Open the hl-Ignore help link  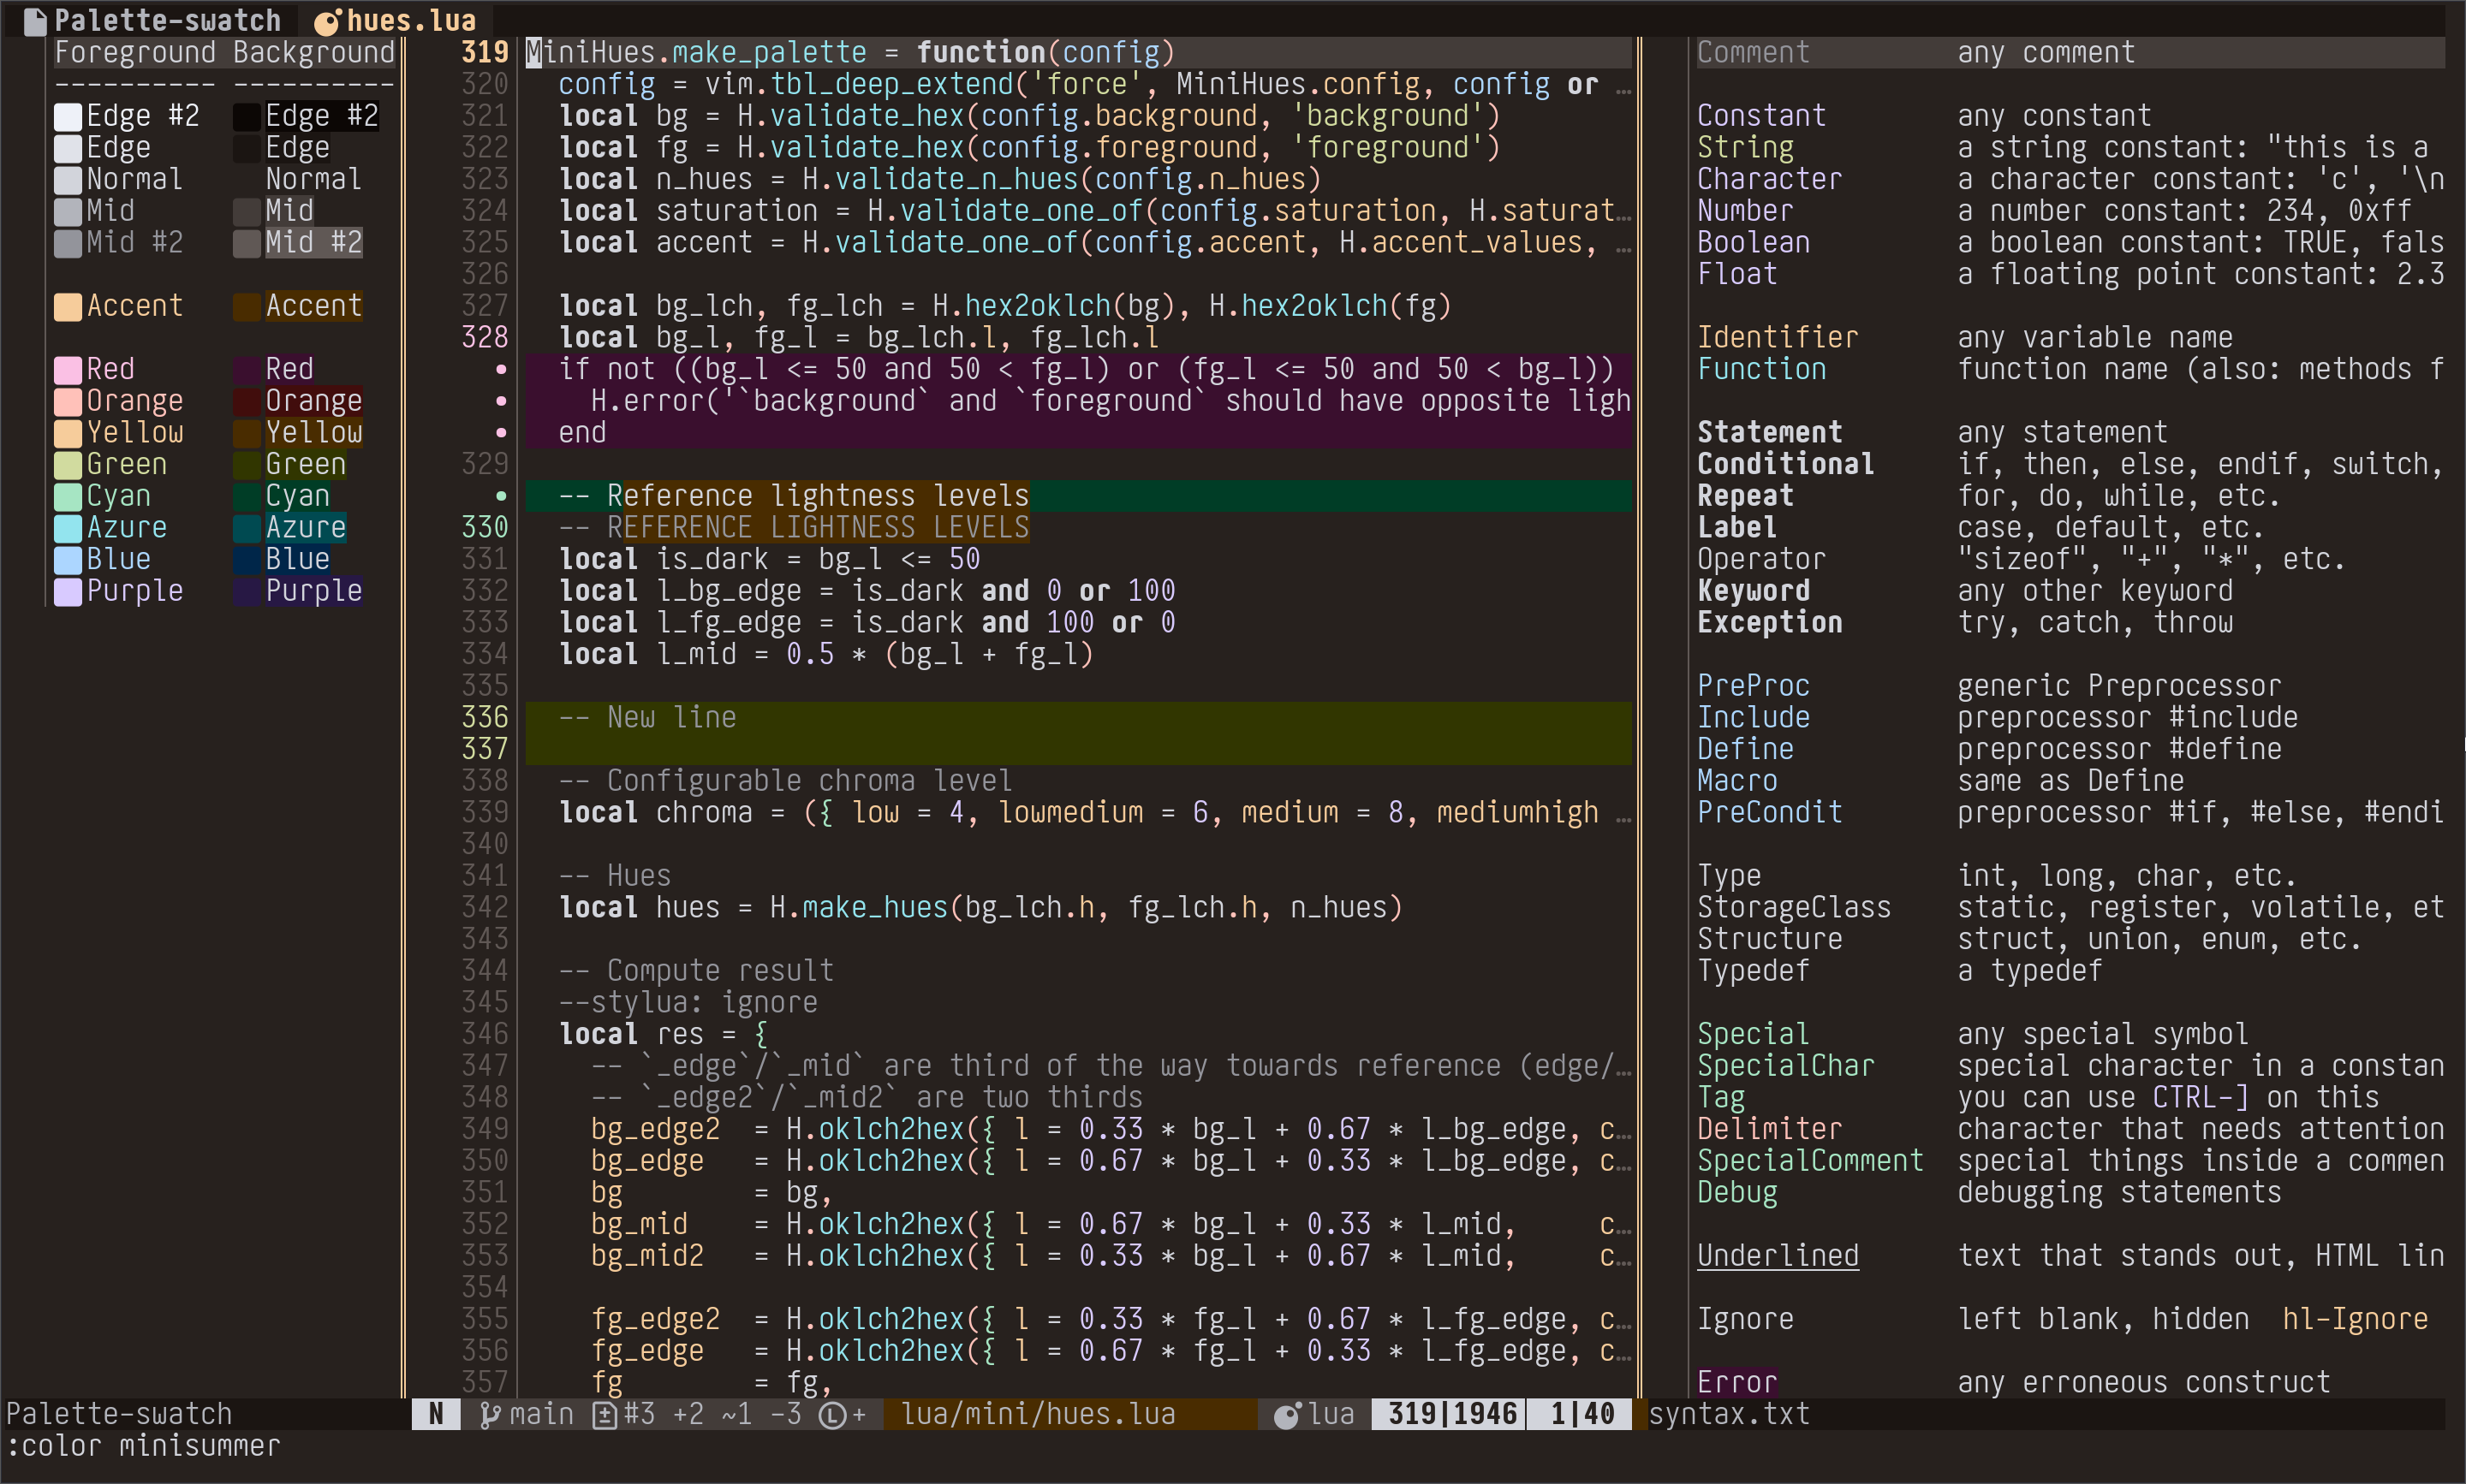coord(2354,1319)
